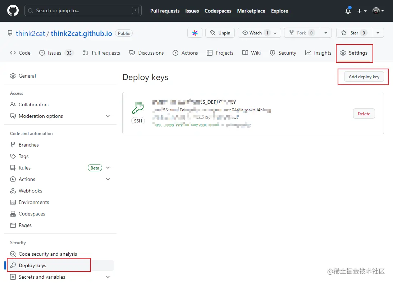The width and height of the screenshot is (393, 283).
Task: Open the think2cat.github.io repository link
Action: point(82,33)
